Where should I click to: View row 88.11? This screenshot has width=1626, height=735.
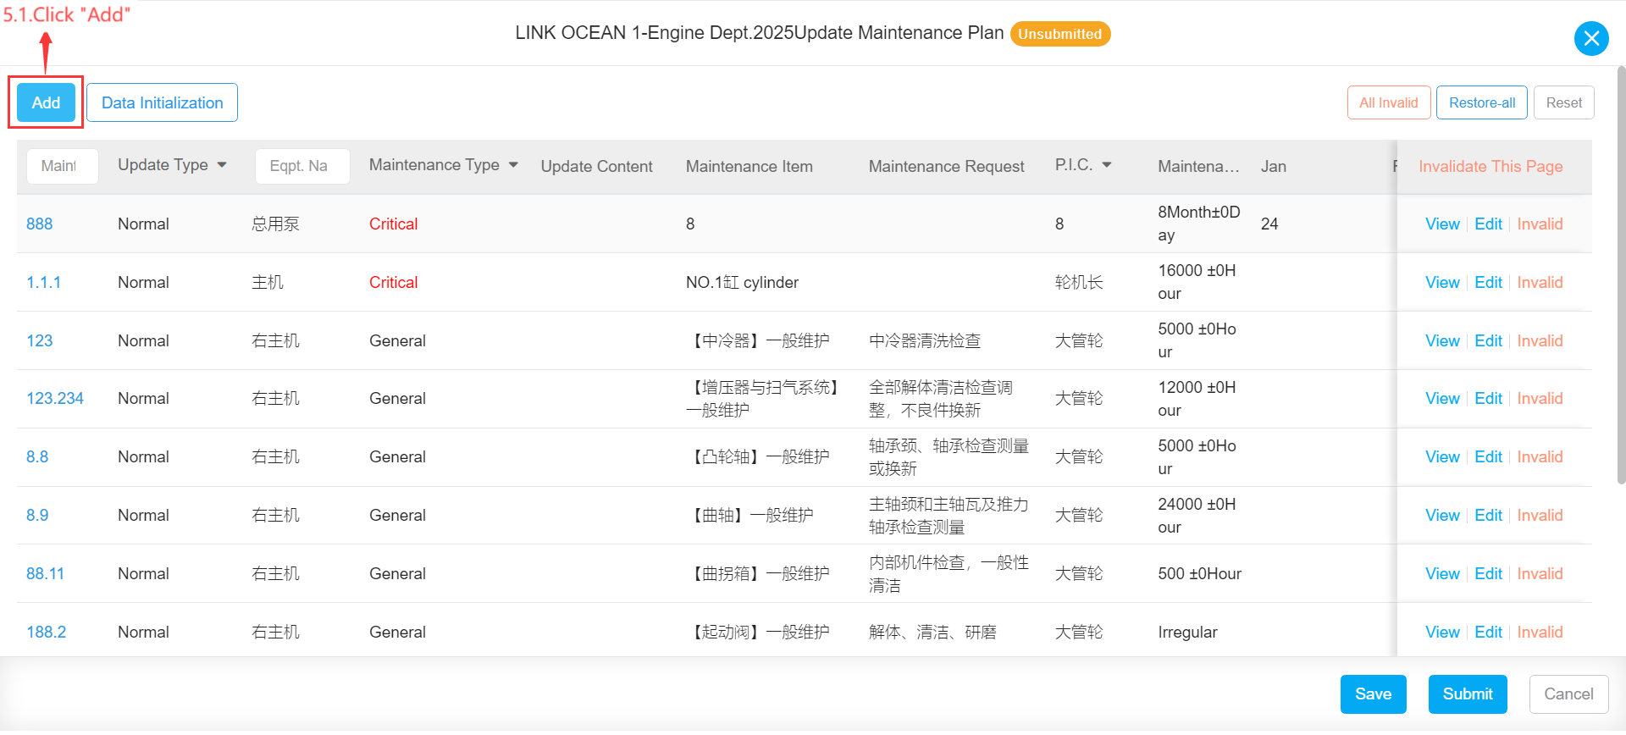pos(1442,574)
